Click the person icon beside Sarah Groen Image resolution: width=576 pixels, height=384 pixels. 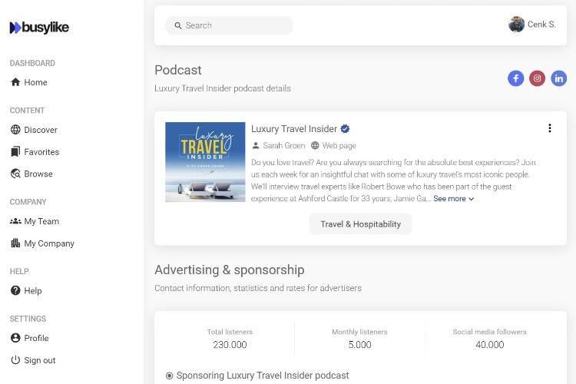256,145
